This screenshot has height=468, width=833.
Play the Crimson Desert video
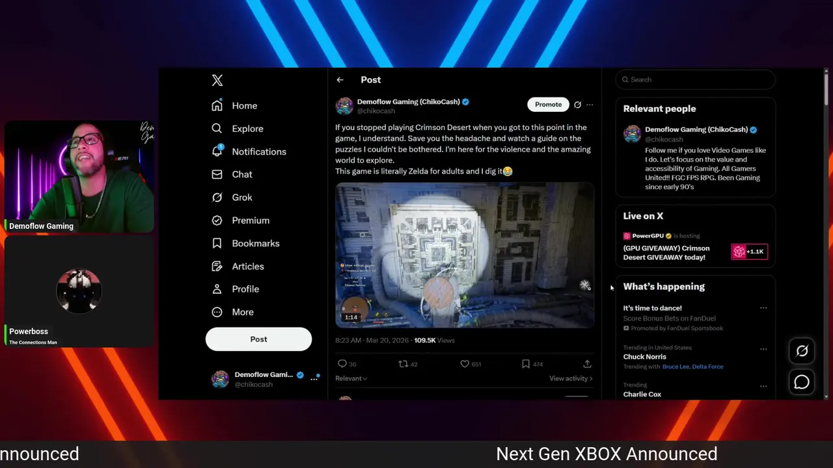pyautogui.click(x=465, y=255)
